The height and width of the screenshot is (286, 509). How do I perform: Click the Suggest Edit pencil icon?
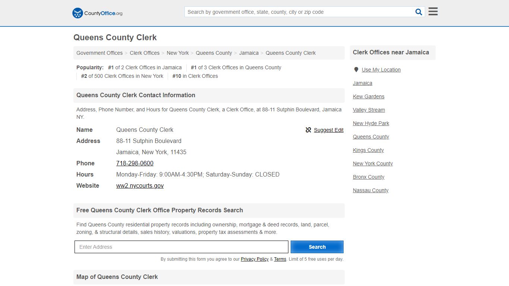[308, 130]
